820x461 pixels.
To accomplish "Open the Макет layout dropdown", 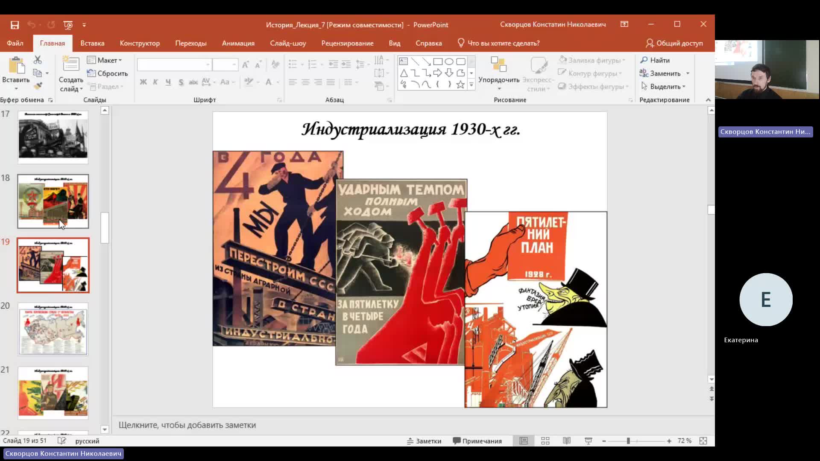I will pos(105,60).
